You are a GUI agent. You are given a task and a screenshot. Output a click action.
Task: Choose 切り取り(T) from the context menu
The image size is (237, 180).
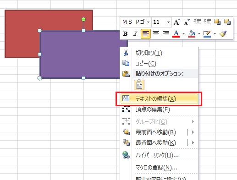click(159, 53)
